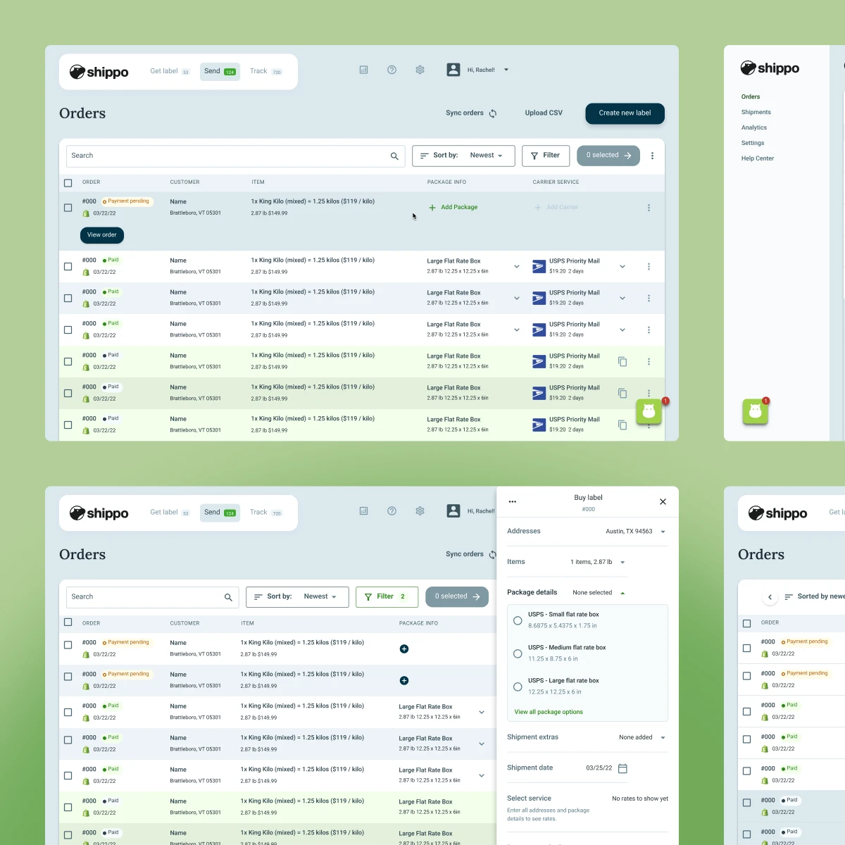Click first copy icon in top-left carrier column
The image size is (845, 845).
[x=622, y=361]
